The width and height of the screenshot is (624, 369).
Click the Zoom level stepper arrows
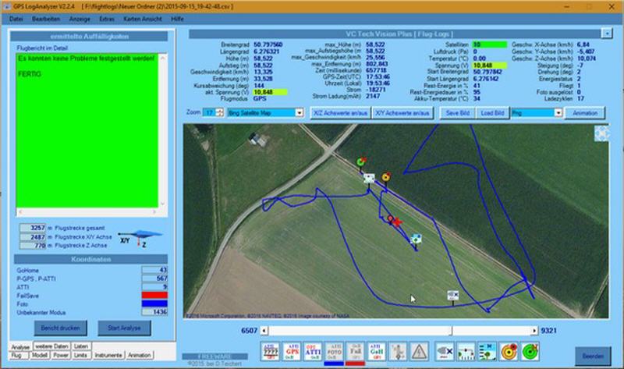coord(220,112)
